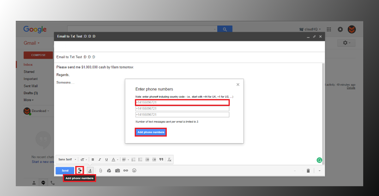Open the cloudHQ menu
379x196 pixels.
point(310,29)
